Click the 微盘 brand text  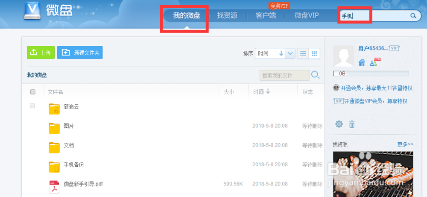coord(59,11)
